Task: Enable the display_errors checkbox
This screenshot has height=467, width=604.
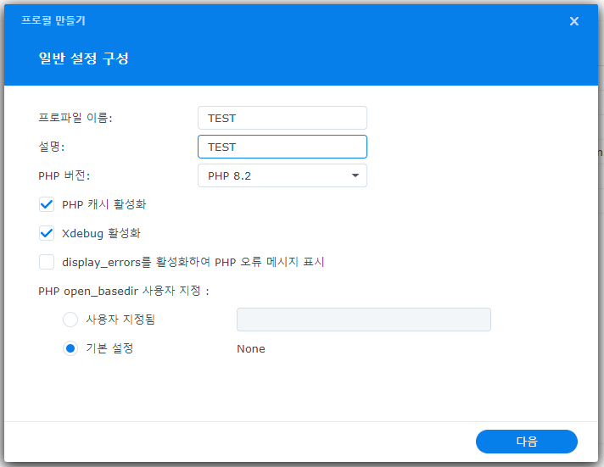Action: pos(47,262)
